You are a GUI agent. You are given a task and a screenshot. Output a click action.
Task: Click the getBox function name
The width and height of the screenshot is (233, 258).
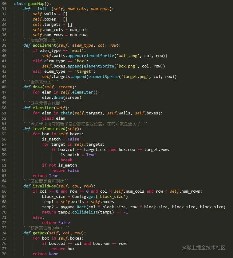pyautogui.click(x=40, y=233)
